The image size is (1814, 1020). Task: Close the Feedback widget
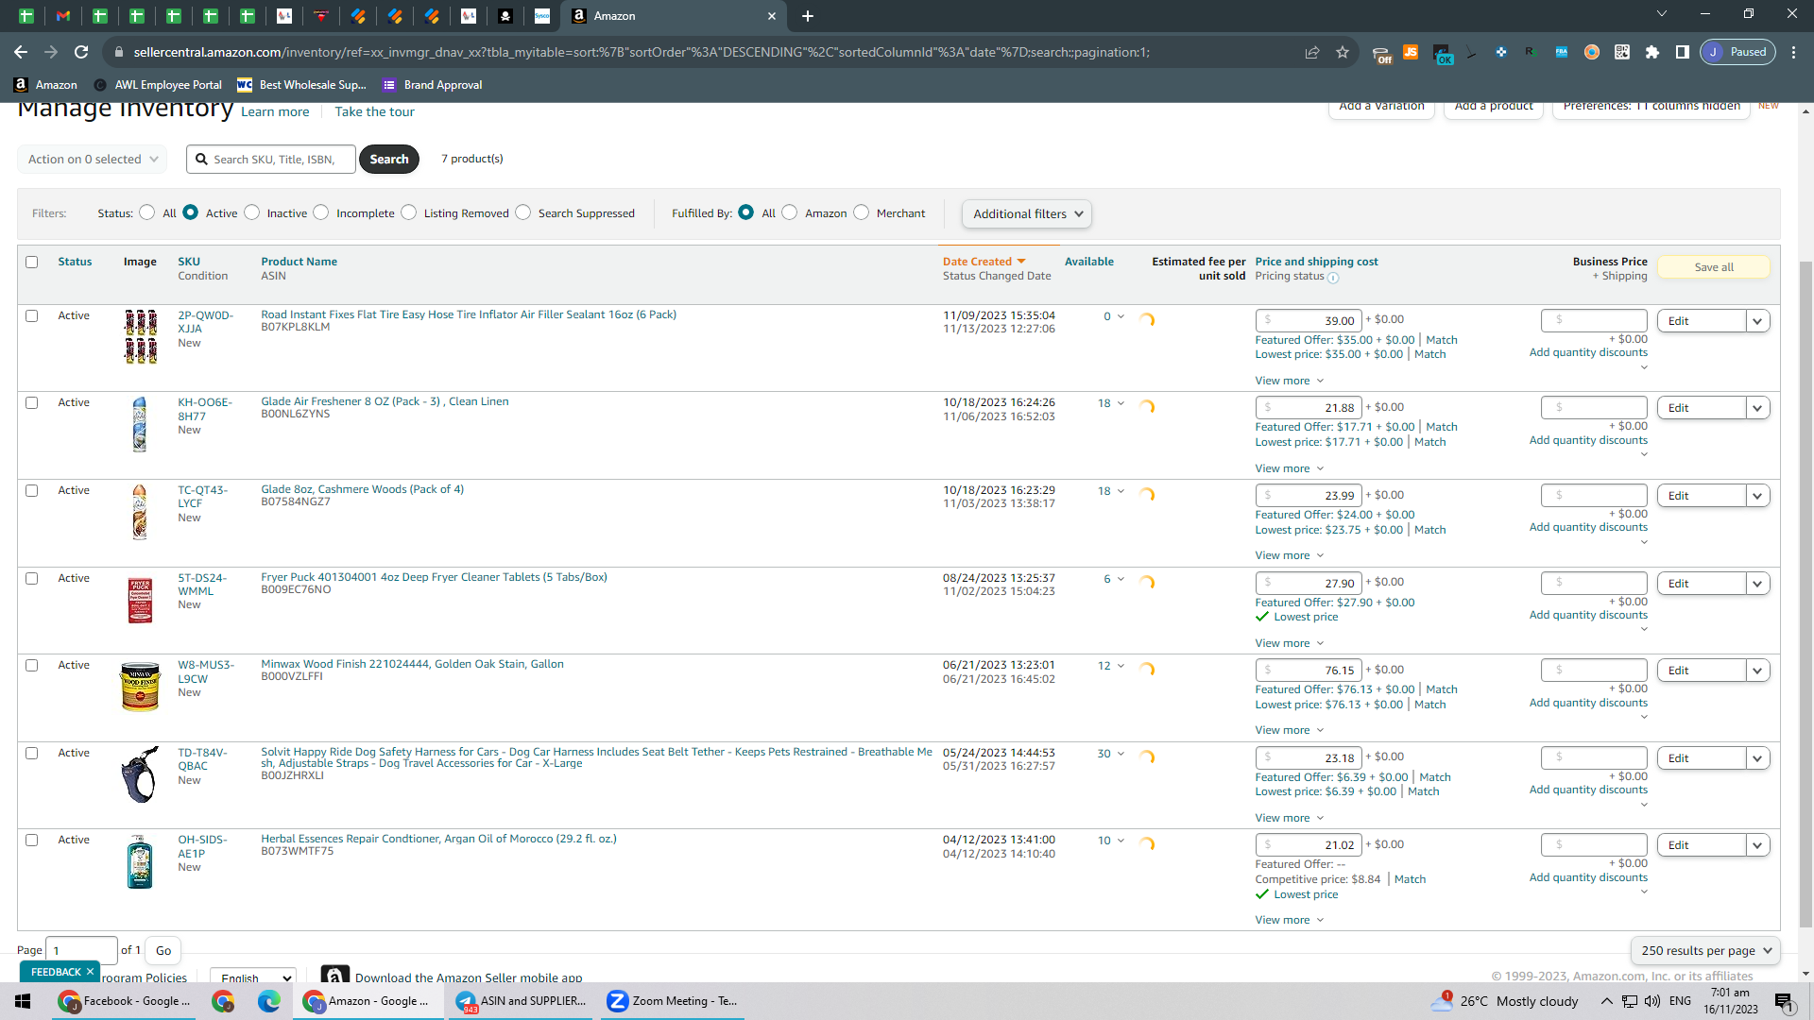coord(90,972)
